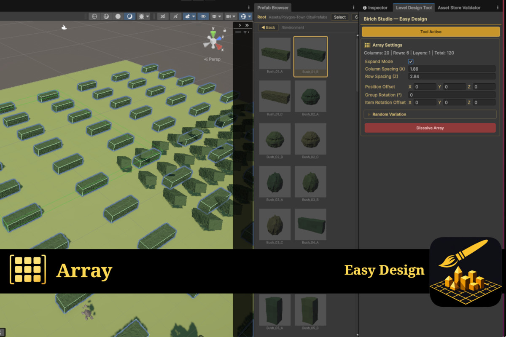Image resolution: width=506 pixels, height=337 pixels.
Task: Click the blue Z axis cone on gizmo
Action: tap(219, 38)
